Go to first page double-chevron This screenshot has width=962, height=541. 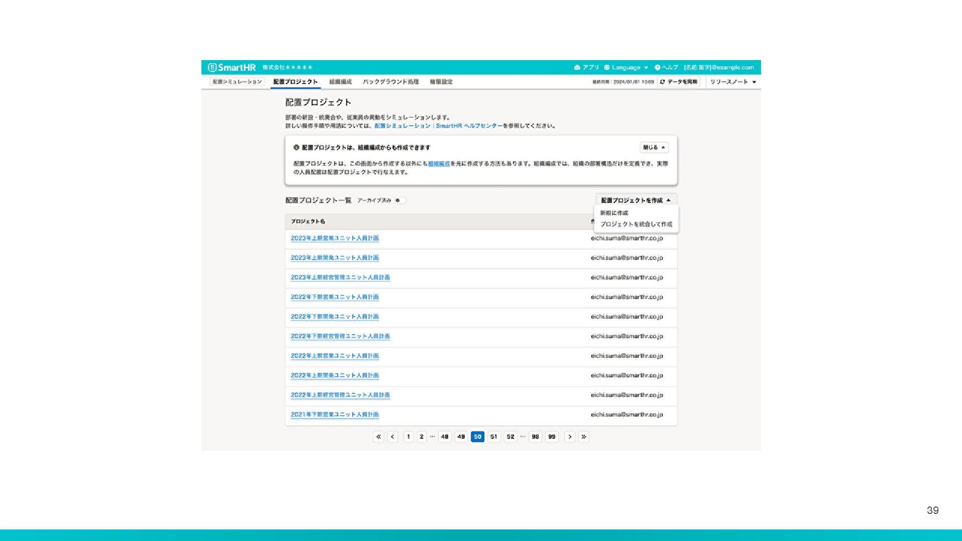[x=378, y=437]
